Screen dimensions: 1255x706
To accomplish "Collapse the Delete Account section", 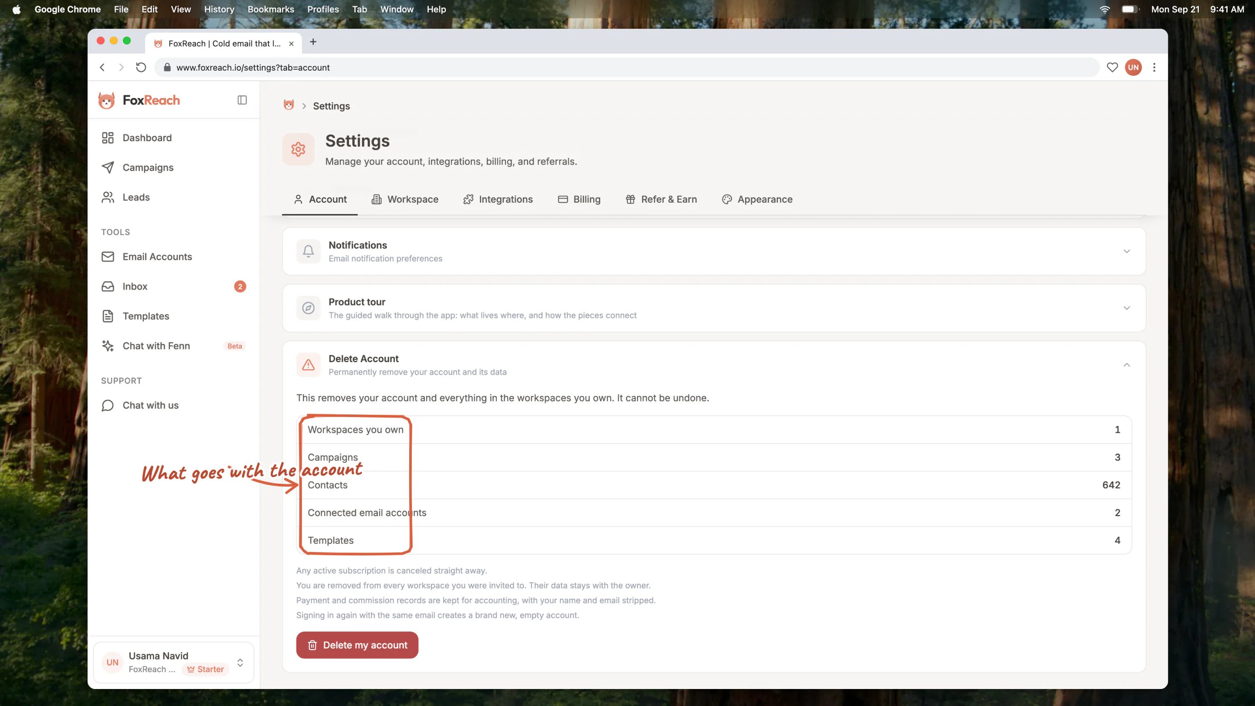I will pyautogui.click(x=1126, y=365).
